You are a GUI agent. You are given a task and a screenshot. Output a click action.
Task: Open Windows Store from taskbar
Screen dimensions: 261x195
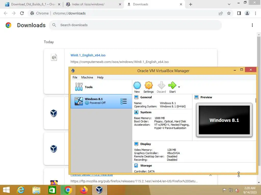pos(52,190)
